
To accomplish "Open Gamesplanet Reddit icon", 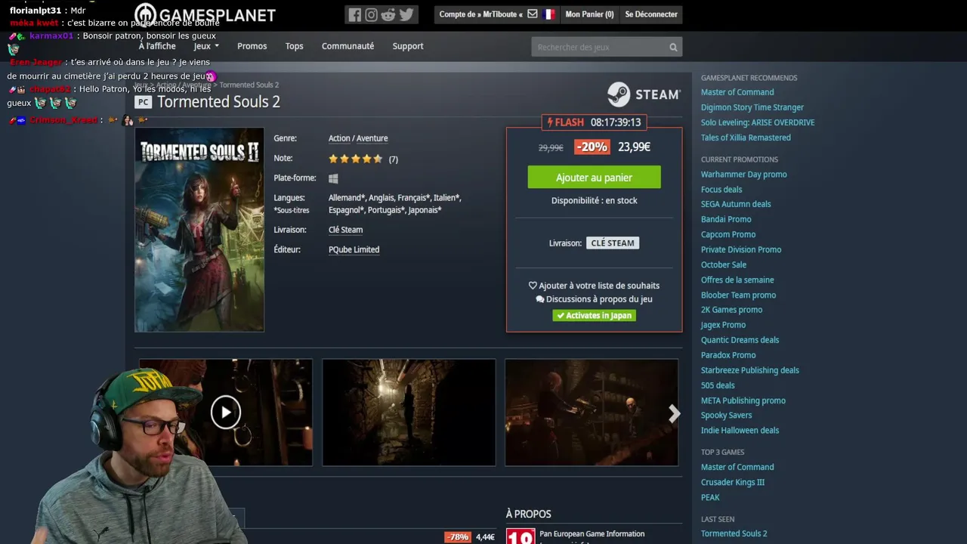I will pyautogui.click(x=388, y=14).
